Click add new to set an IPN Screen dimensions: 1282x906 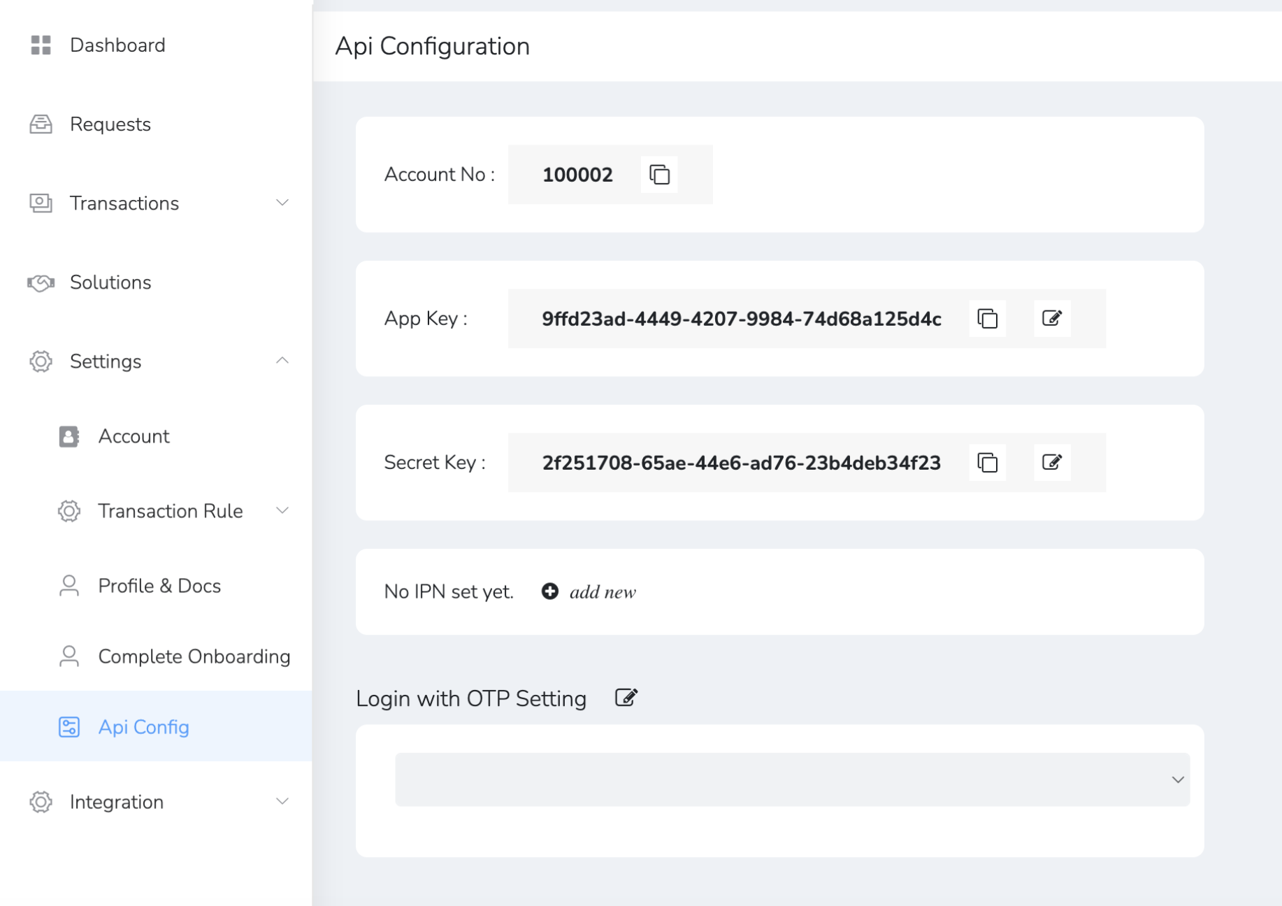(x=603, y=591)
